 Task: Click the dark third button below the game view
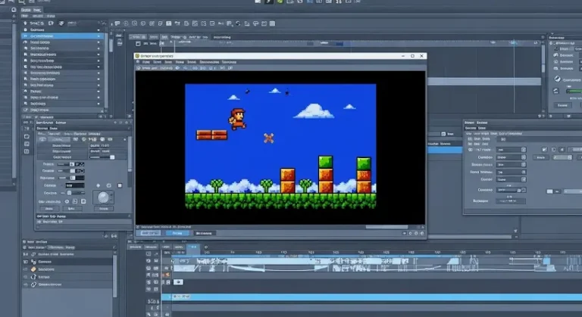[x=204, y=233]
